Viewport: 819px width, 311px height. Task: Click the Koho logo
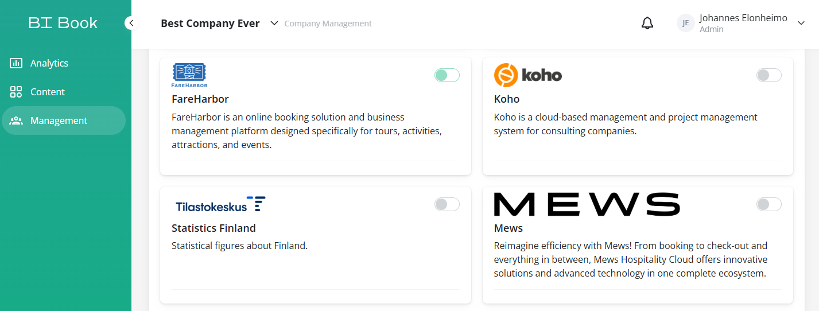tap(528, 75)
